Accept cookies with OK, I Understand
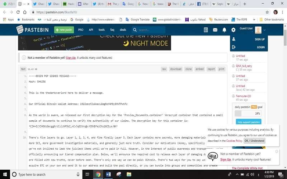287x179 pixels. (x=254, y=141)
